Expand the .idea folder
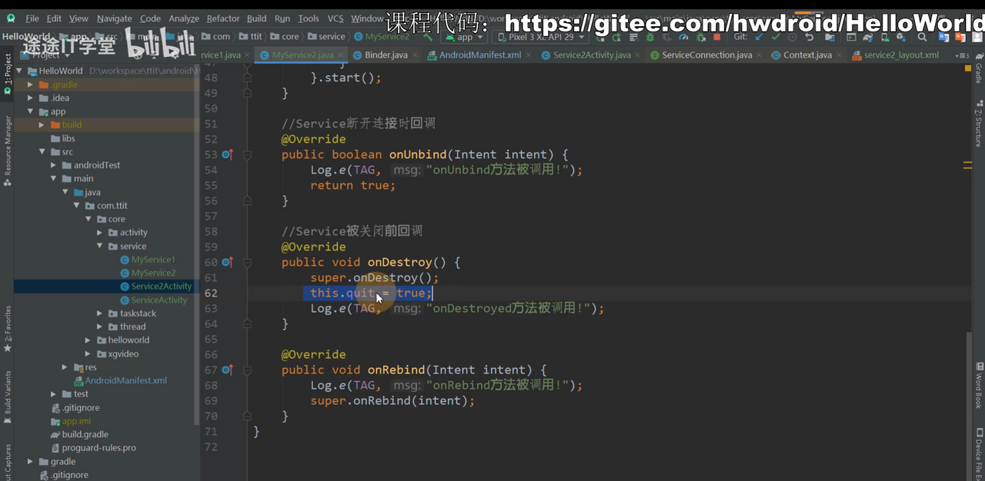This screenshot has width=985, height=481. point(30,98)
